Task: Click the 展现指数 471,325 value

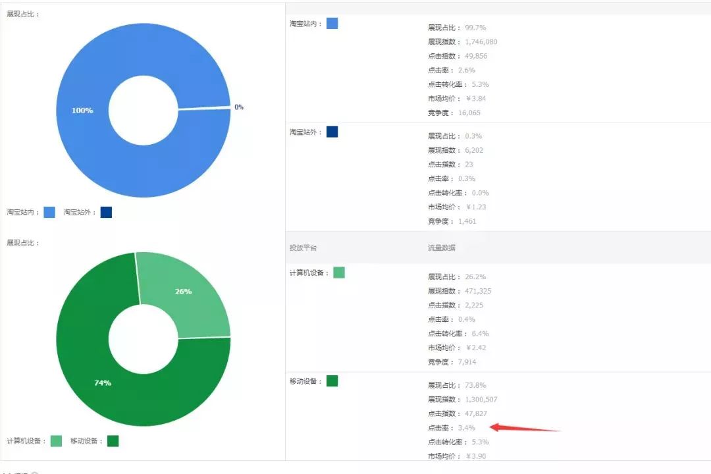Action: [478, 291]
